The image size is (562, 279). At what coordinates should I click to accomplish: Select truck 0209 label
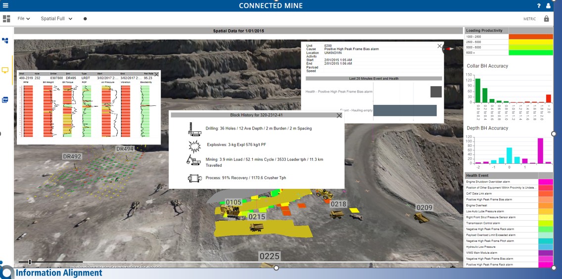tap(424, 207)
